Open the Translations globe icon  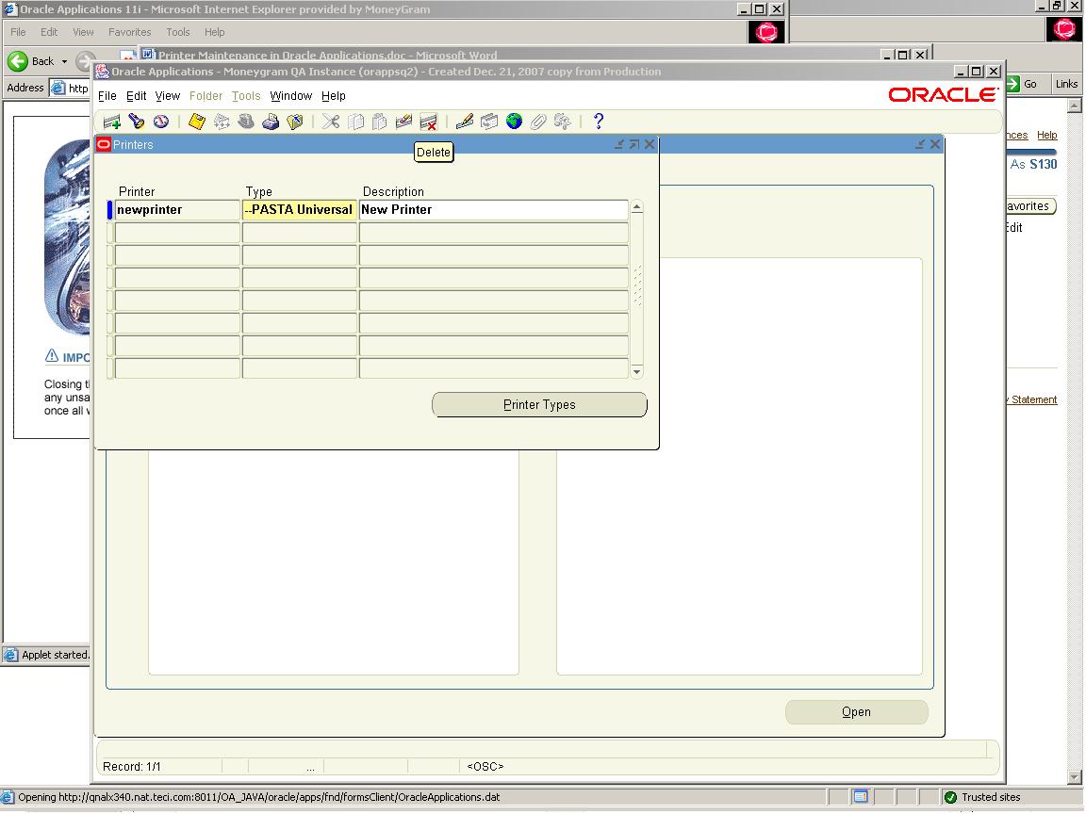coord(514,122)
